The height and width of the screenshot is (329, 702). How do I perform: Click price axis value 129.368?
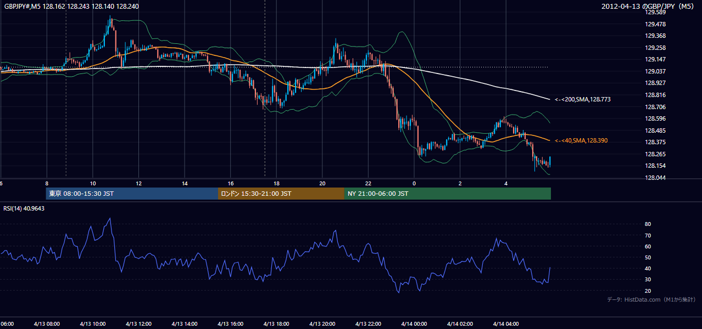point(655,36)
